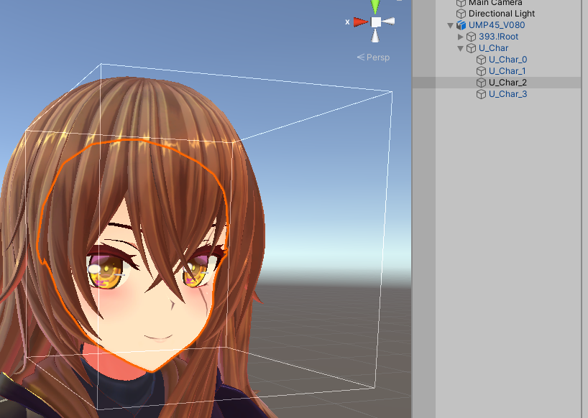The width and height of the screenshot is (588, 418).
Task: Click the cube icon beside Directional Light
Action: pos(461,14)
